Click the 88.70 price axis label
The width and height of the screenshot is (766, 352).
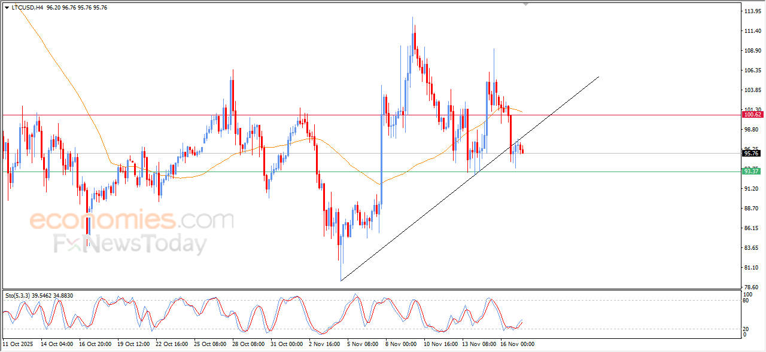(x=752, y=209)
